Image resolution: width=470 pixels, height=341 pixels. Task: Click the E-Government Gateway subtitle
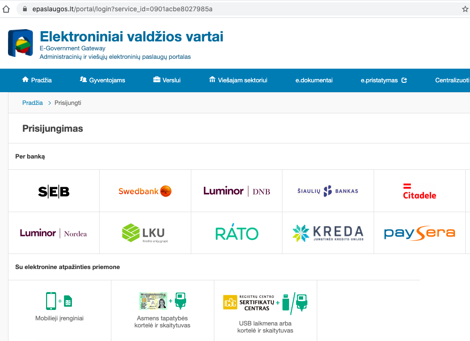(72, 48)
